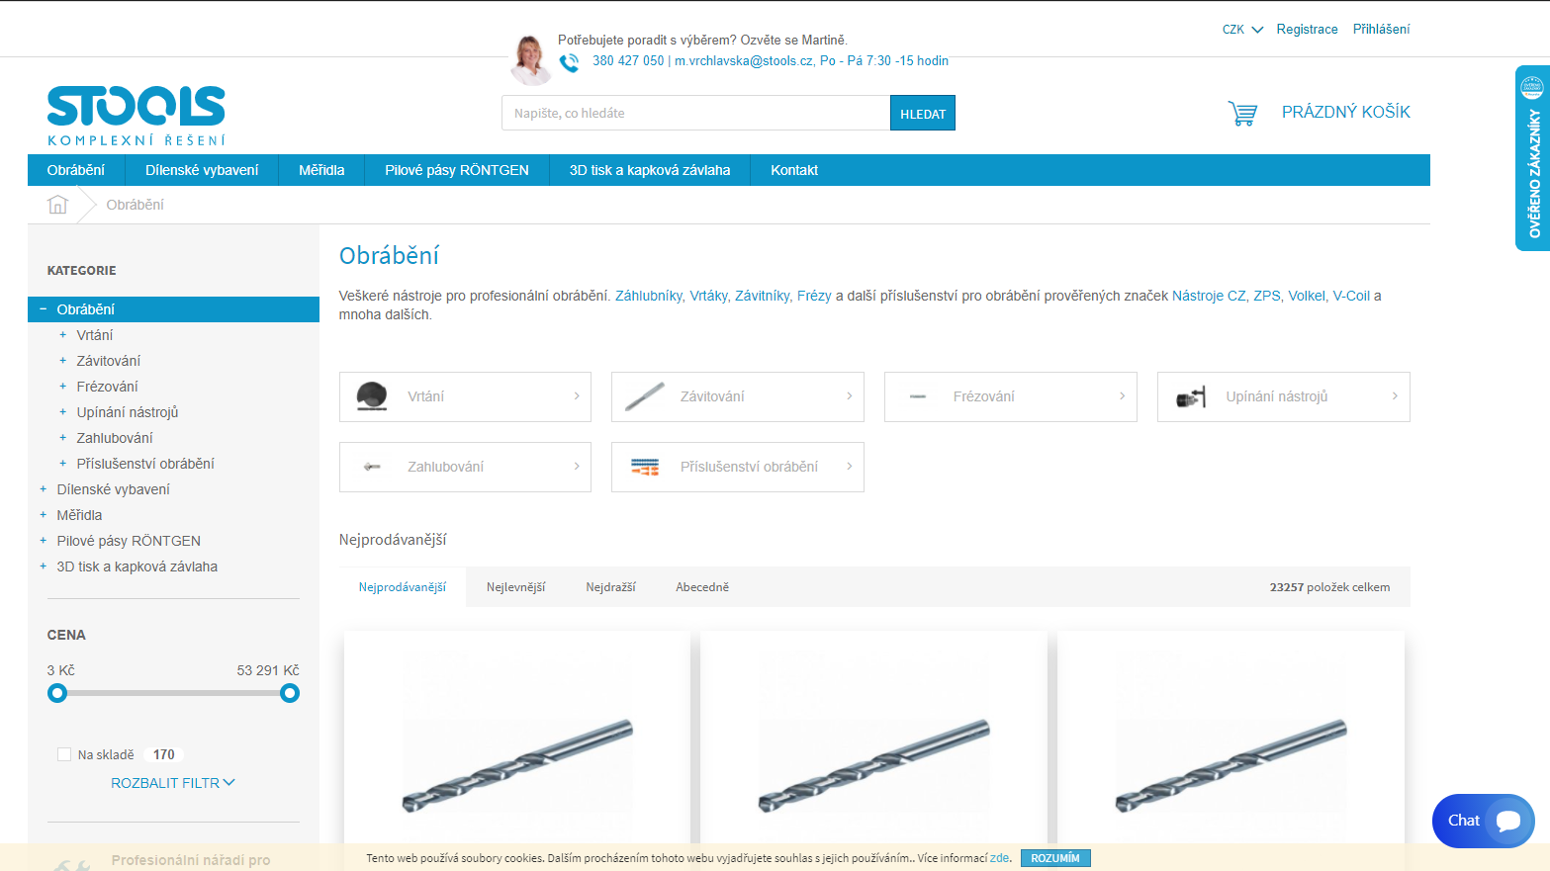The image size is (1550, 871).
Task: Follow the Záhlubníky link in description
Action: [x=649, y=296]
